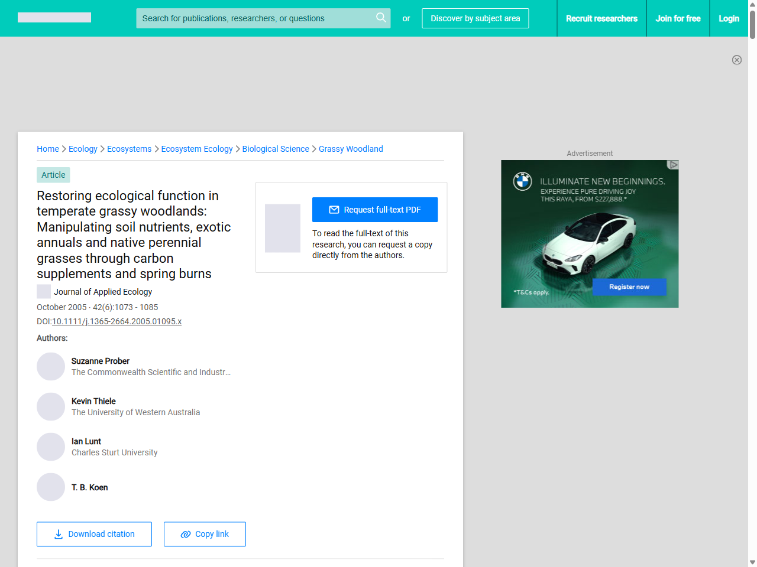The height and width of the screenshot is (567, 757).
Task: Select Recruit researchers in the top bar
Action: tap(601, 18)
